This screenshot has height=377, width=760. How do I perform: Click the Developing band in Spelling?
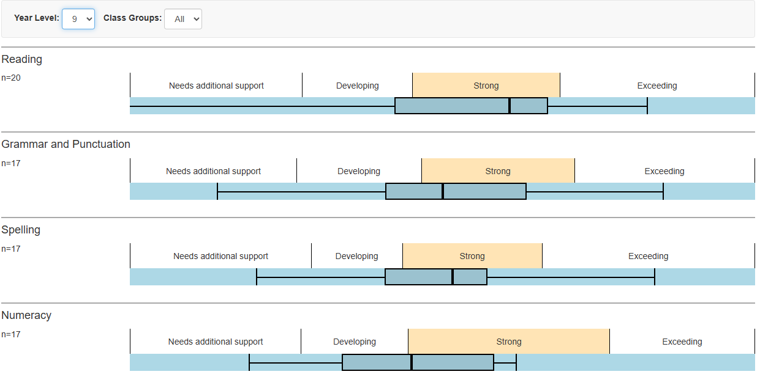tap(357, 256)
